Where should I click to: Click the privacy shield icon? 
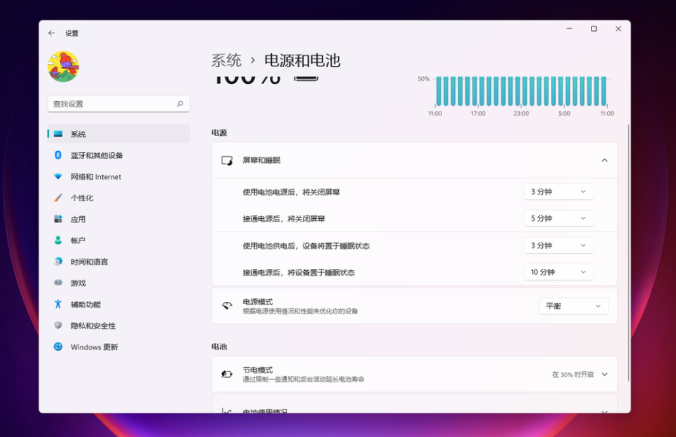[x=58, y=326]
